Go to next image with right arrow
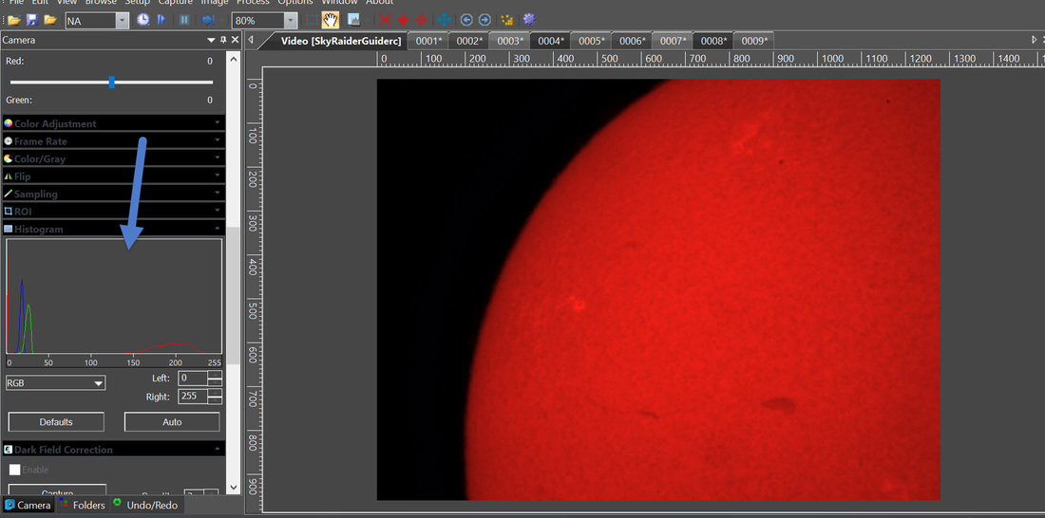This screenshot has height=518, width=1045. (484, 20)
